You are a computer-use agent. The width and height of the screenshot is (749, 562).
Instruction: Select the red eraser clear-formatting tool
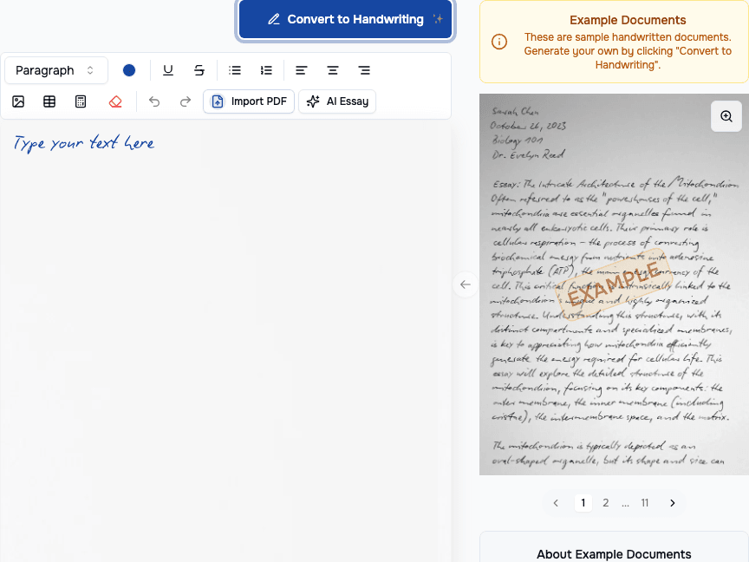(x=115, y=101)
